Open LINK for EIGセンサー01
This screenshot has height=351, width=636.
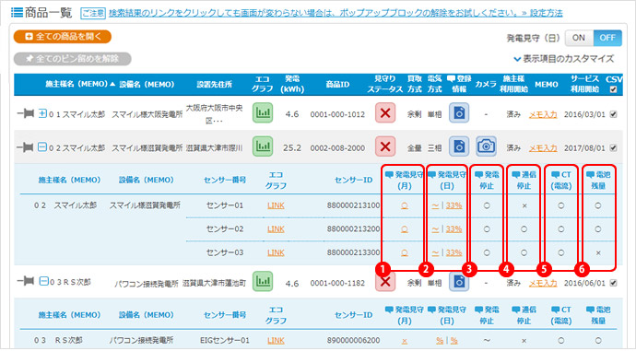click(x=276, y=341)
